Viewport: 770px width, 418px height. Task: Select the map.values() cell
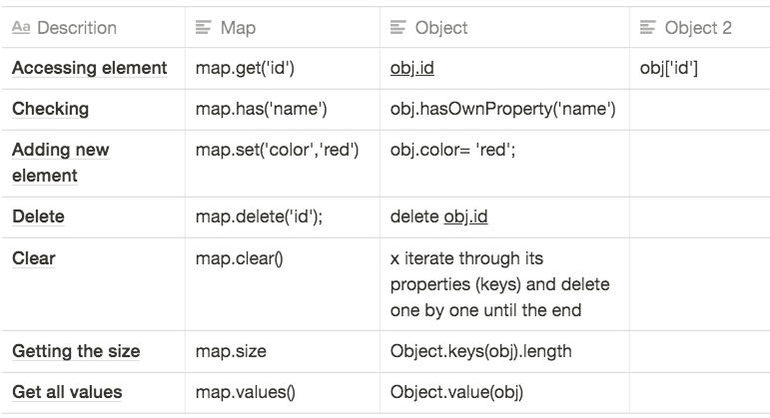point(245,392)
